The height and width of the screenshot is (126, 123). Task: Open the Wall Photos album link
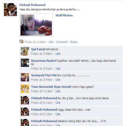point(64,15)
